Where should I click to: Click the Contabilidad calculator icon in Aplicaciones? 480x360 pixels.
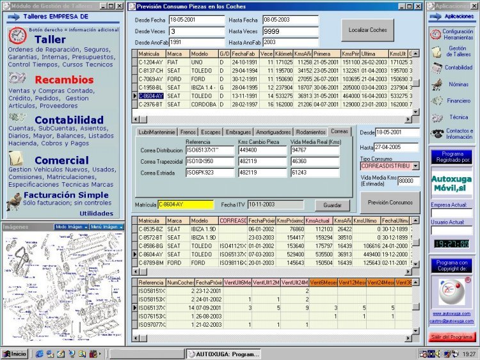click(436, 68)
